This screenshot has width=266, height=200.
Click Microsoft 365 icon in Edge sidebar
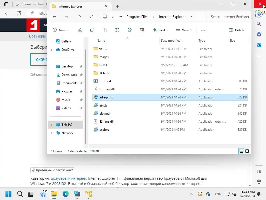point(259,34)
